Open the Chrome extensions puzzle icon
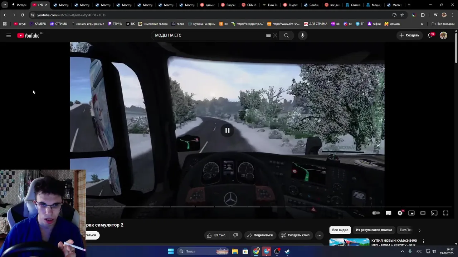 (x=423, y=15)
